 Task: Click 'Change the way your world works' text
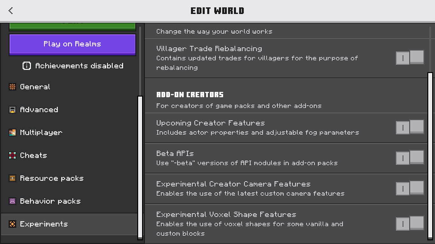pos(214,31)
